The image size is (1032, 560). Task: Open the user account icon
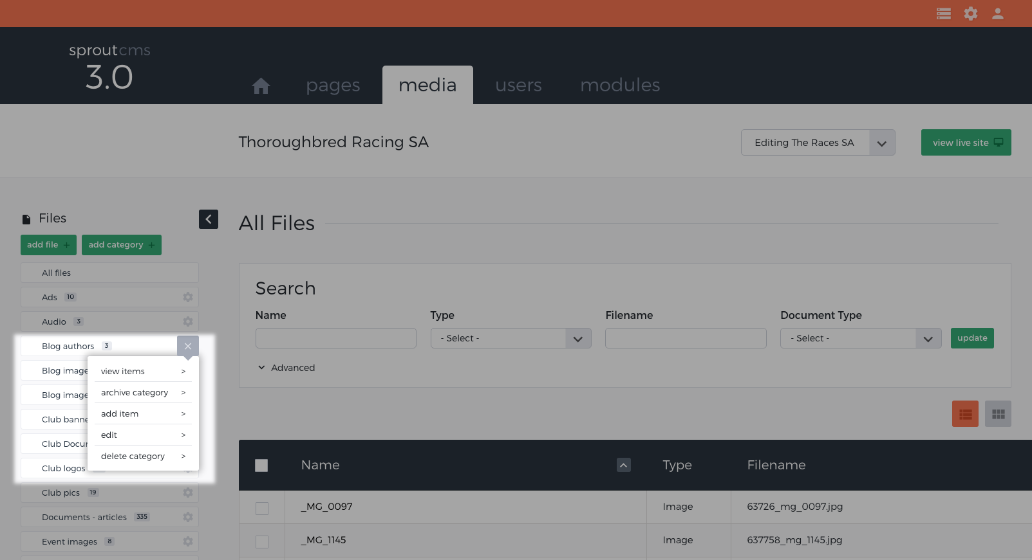click(x=998, y=14)
